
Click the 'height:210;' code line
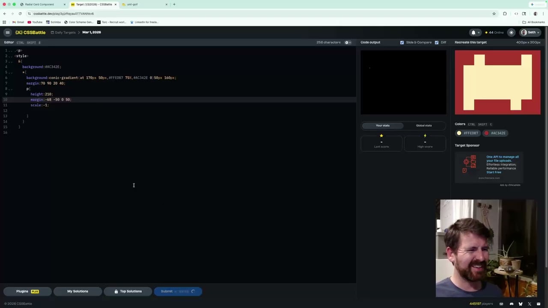[42, 94]
